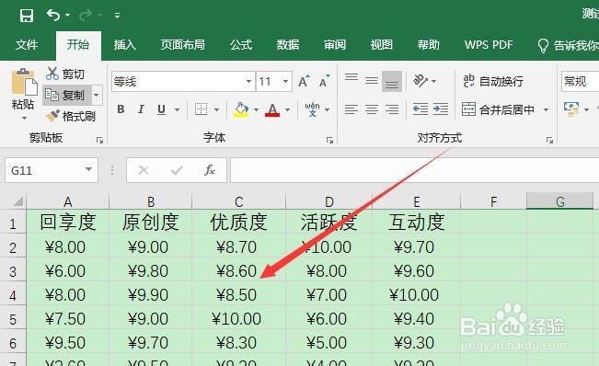
Task: Click the 剪切 cut button
Action: 65,74
